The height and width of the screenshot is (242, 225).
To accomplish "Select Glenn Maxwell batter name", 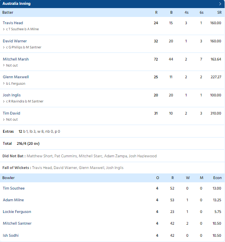I will click(16, 77).
